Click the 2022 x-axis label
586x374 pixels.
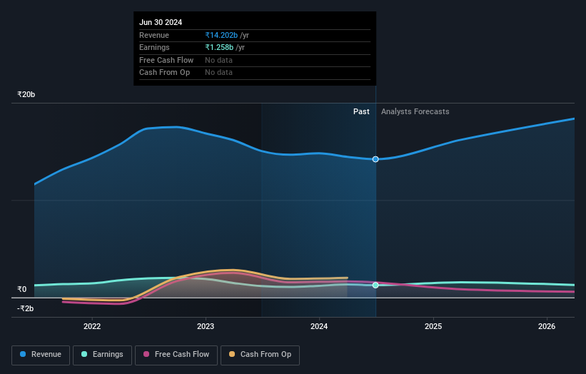(92, 326)
